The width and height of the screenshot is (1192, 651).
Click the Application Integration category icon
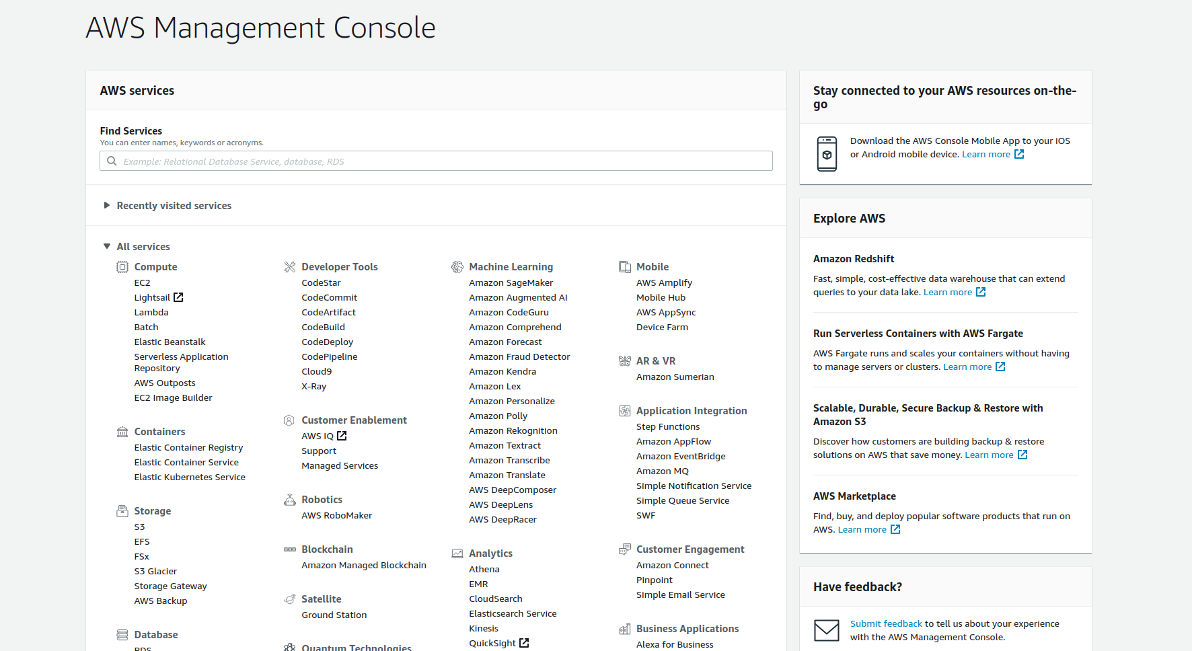[625, 411]
